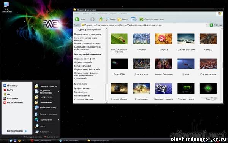The height and width of the screenshot is (143, 228).
Task: Expand the Recent Documents submenu arrow
Action: click(x=59, y=92)
